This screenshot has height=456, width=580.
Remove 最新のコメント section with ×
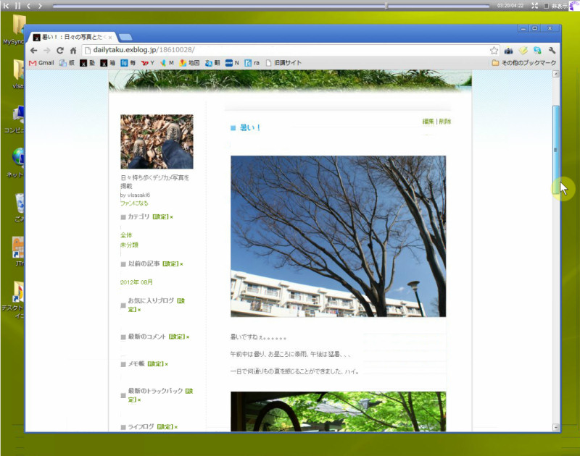coord(188,337)
